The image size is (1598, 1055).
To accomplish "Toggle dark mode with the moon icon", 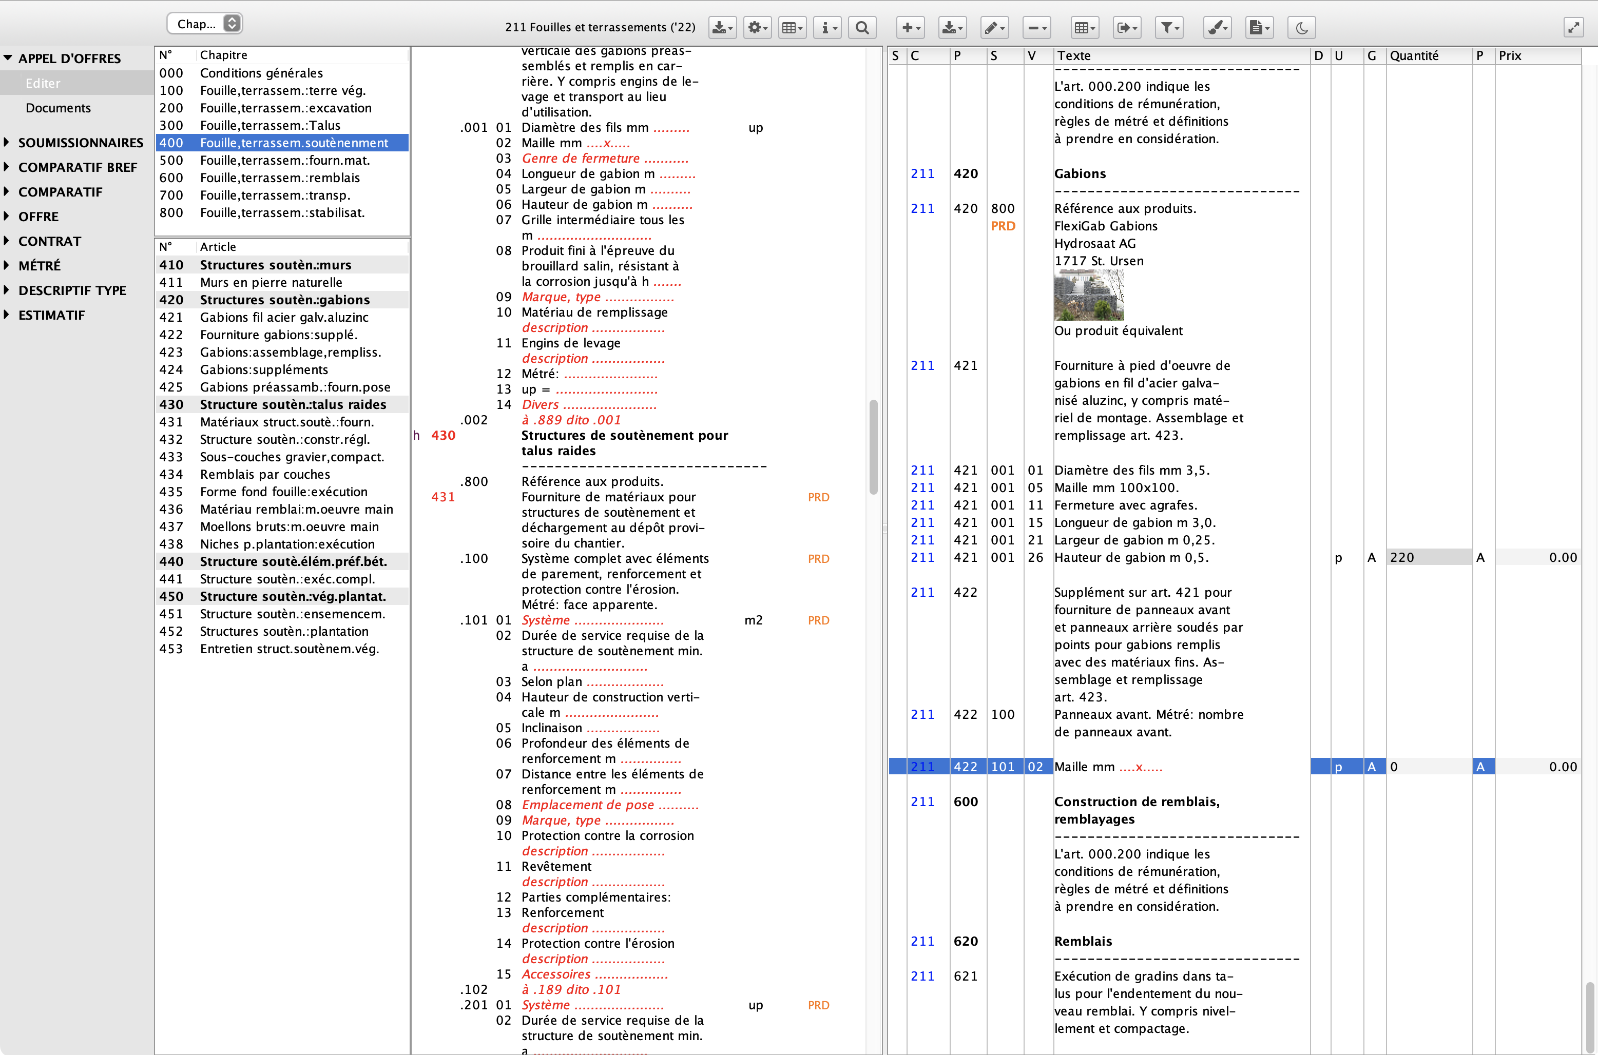I will 1302,28.
